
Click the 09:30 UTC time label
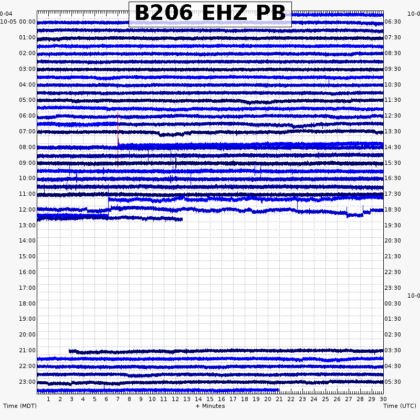click(393, 69)
